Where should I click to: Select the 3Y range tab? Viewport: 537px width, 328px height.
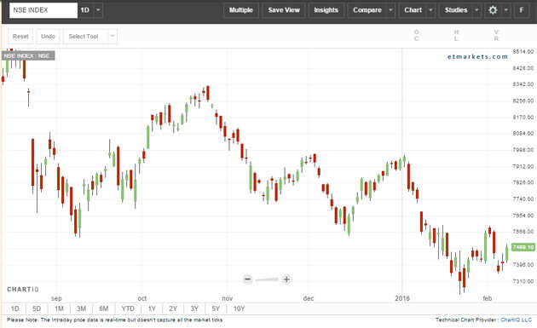point(194,308)
